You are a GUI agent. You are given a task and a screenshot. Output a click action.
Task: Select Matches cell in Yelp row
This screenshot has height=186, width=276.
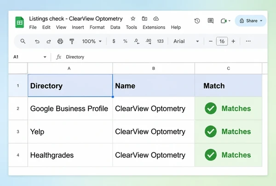(x=229, y=132)
